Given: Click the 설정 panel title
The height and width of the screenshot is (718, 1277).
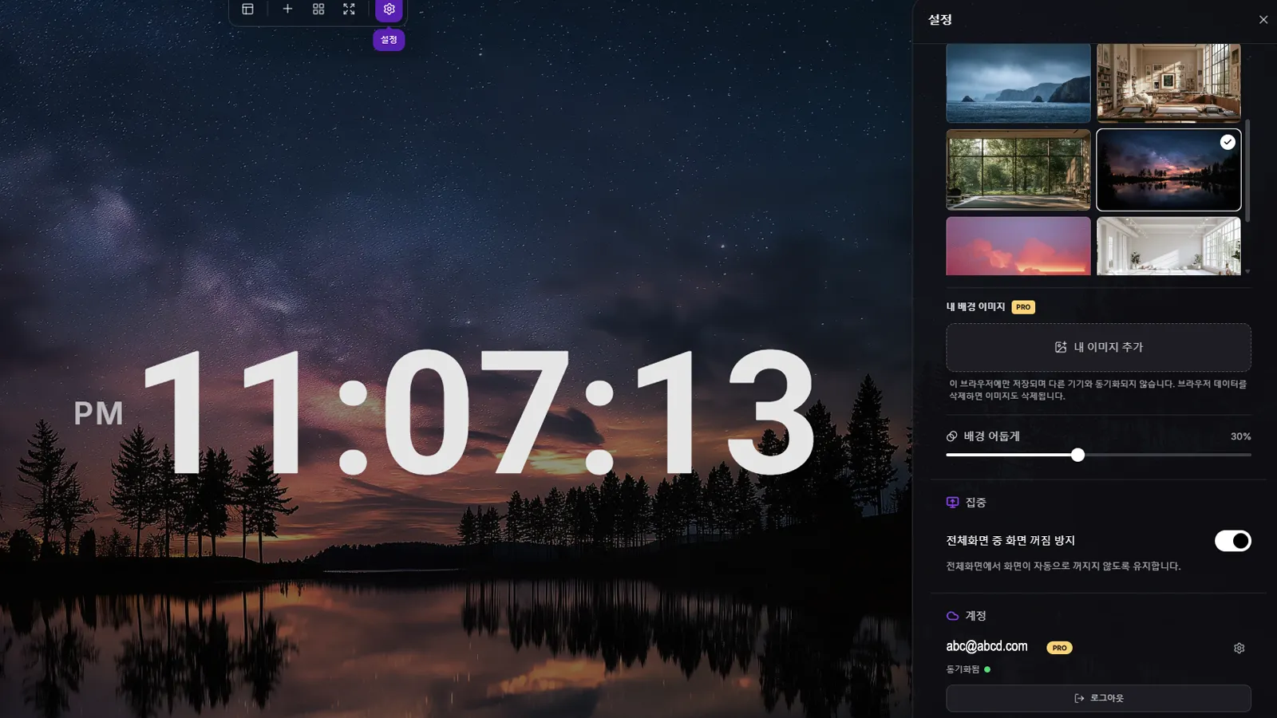Looking at the screenshot, I should coord(939,19).
